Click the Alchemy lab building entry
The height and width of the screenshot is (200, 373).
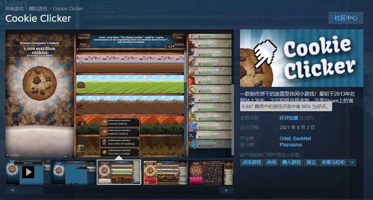(210, 70)
